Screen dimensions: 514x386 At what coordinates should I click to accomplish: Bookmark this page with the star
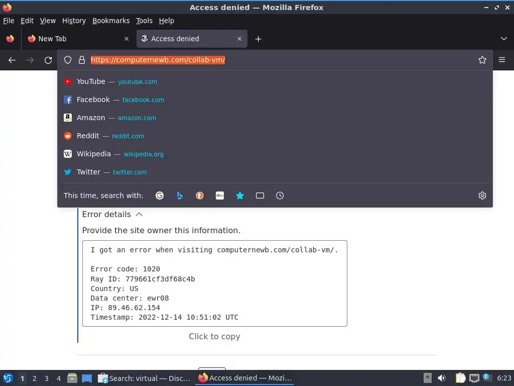point(482,60)
